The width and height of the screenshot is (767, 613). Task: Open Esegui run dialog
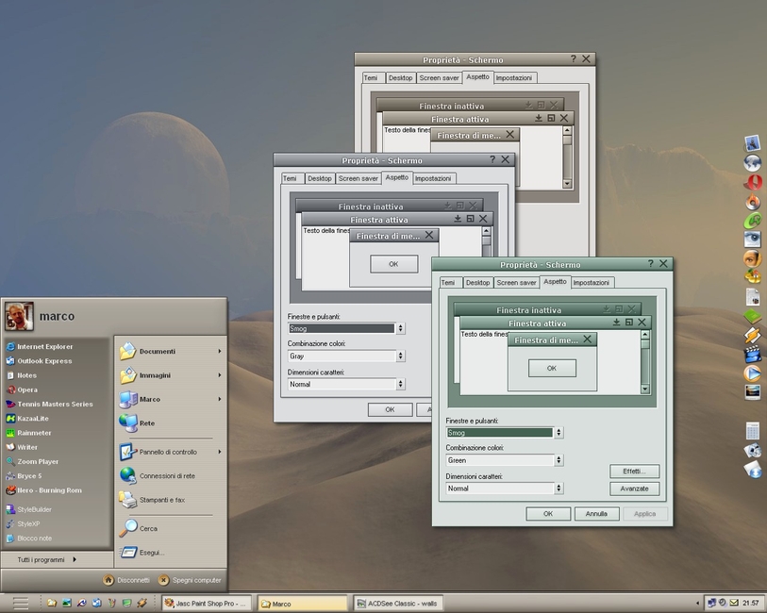[x=142, y=553]
